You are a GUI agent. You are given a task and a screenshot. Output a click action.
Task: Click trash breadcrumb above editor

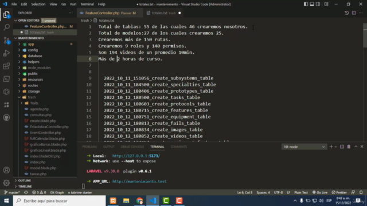(x=85, y=21)
